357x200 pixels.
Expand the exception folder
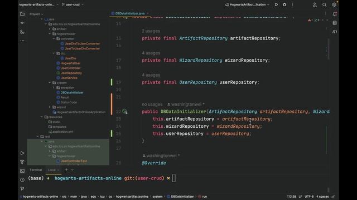pyautogui.click(x=54, y=88)
